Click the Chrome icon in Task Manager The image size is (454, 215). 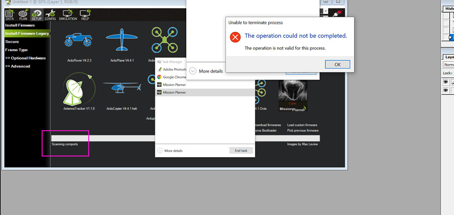[x=159, y=77]
